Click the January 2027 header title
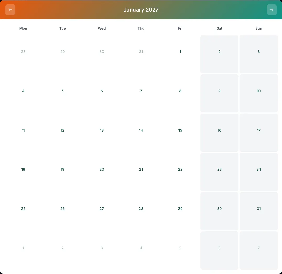 click(x=141, y=10)
